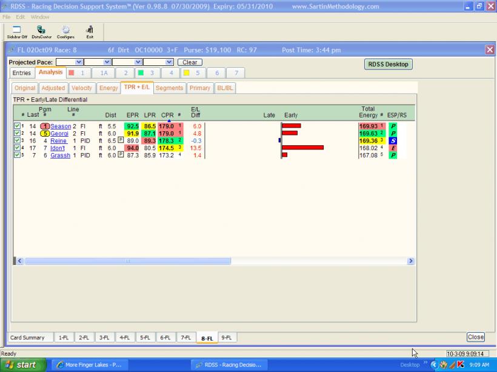Switch to the Velocity sub-tab

[81, 88]
